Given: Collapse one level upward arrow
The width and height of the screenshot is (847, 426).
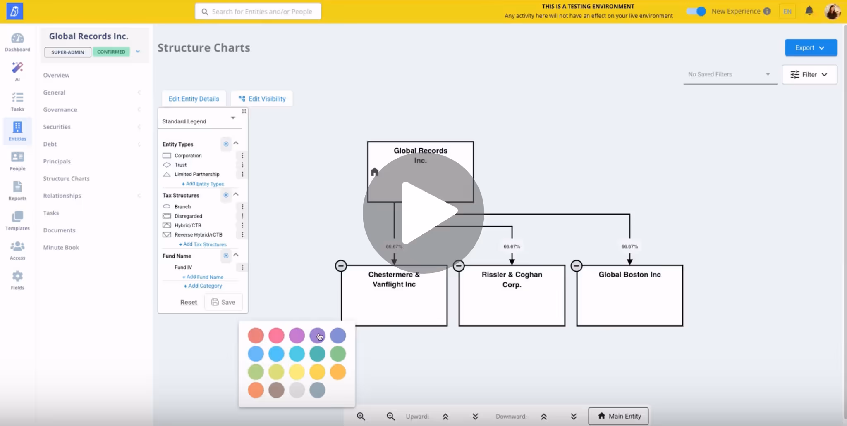Looking at the screenshot, I should click(x=475, y=417).
